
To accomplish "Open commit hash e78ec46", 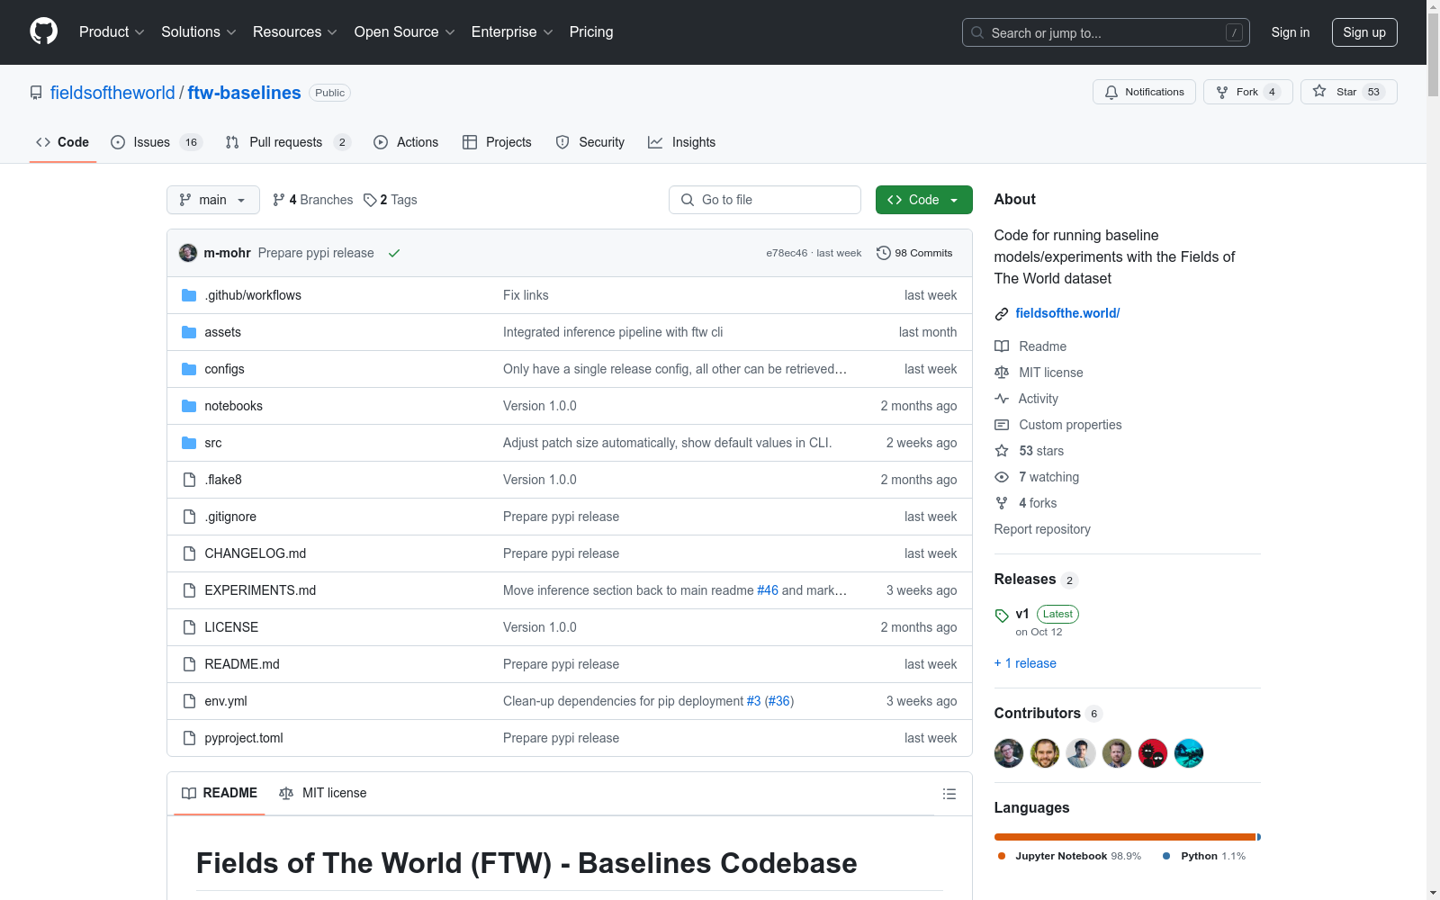I will pos(787,253).
